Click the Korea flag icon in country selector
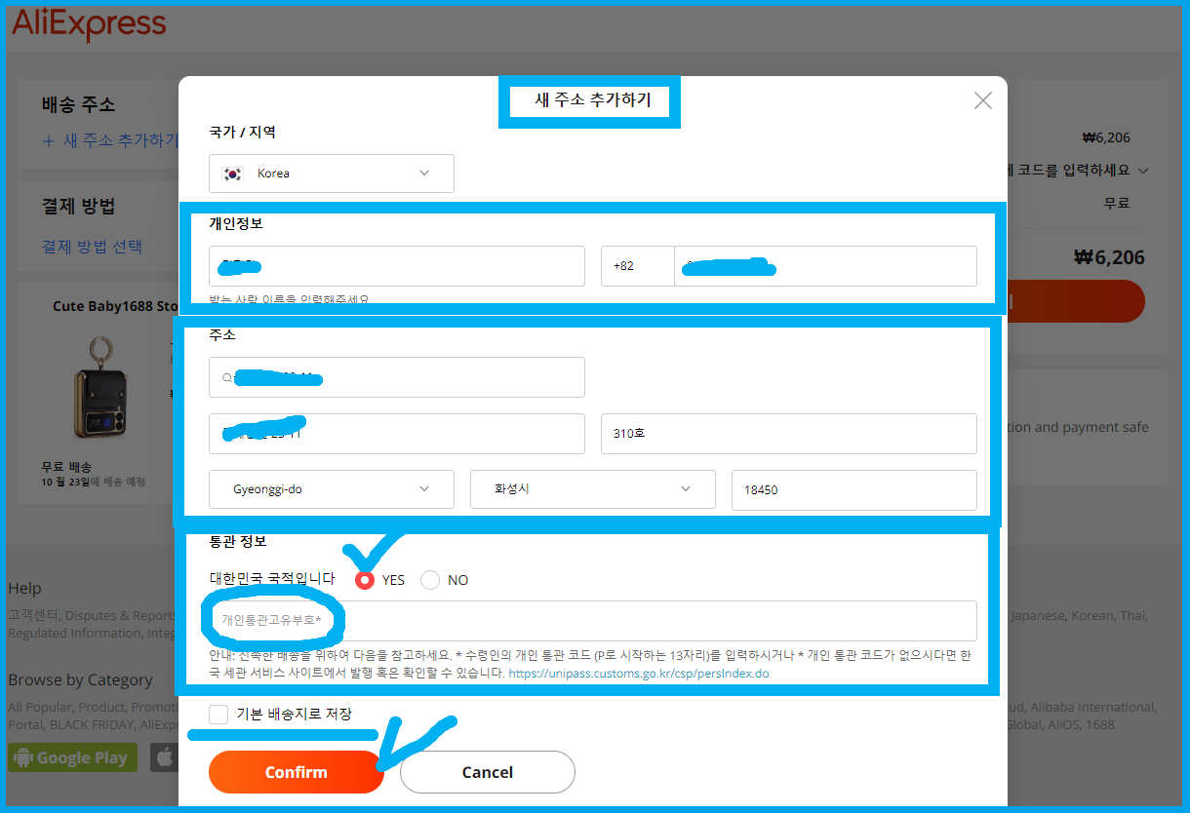Viewport: 1190px width, 813px height. [x=232, y=173]
